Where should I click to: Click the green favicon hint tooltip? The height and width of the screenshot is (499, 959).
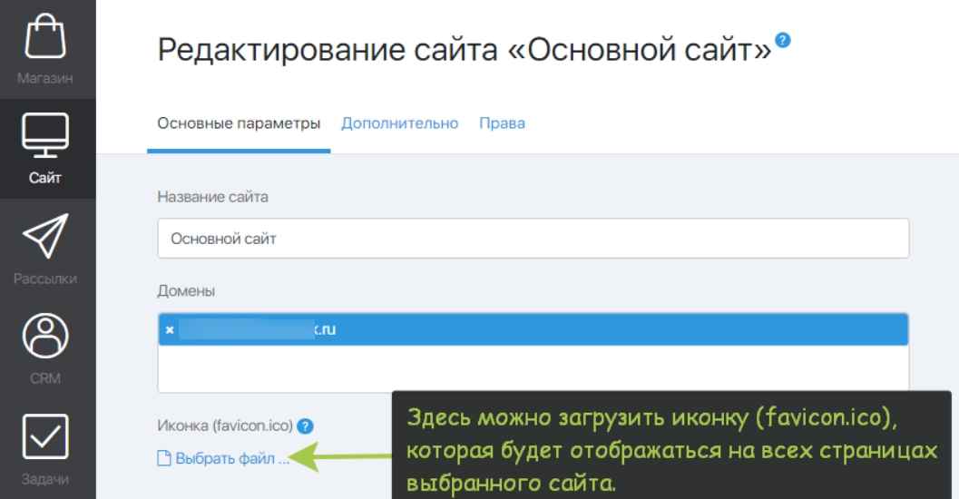point(671,449)
